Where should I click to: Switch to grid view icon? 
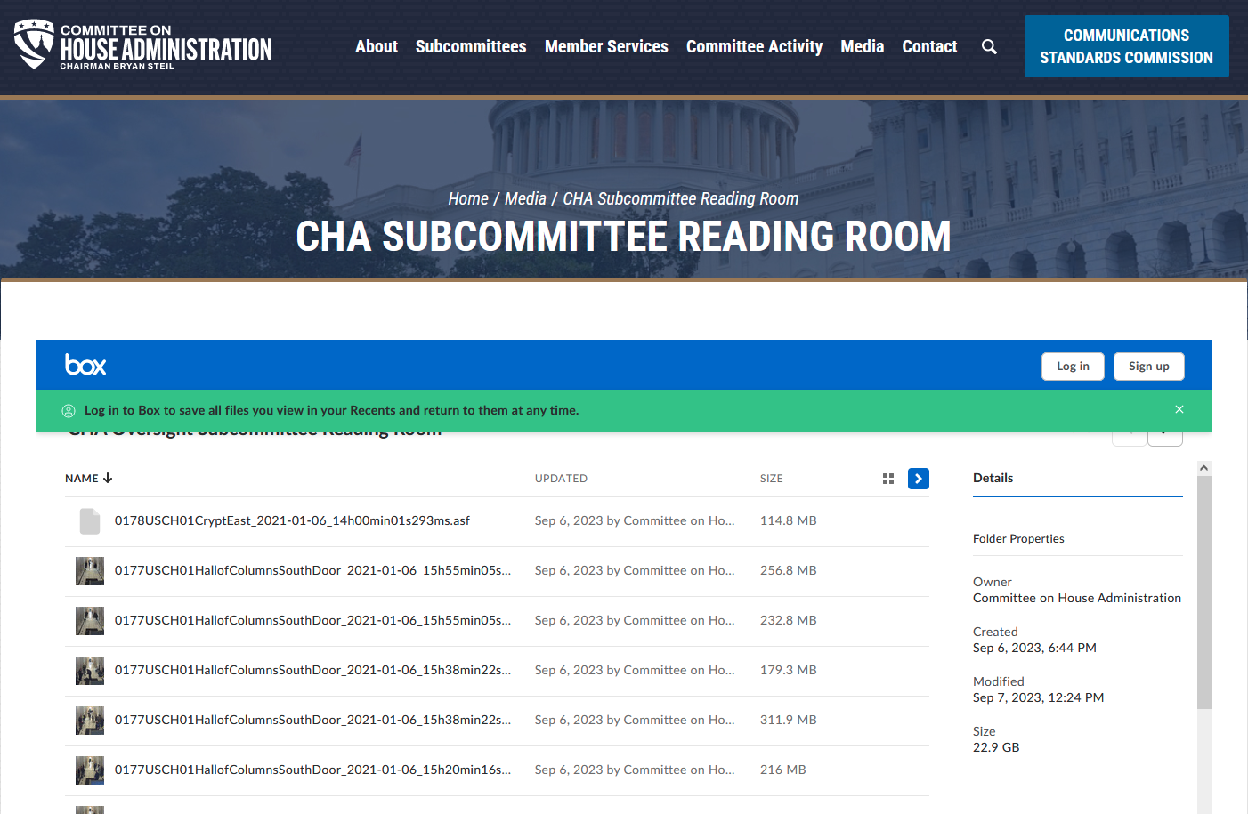[x=887, y=479]
